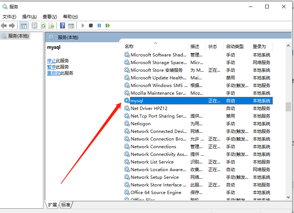Select Network Connectivity Assistant row
Screen dimensions: 294x213
coord(198,154)
